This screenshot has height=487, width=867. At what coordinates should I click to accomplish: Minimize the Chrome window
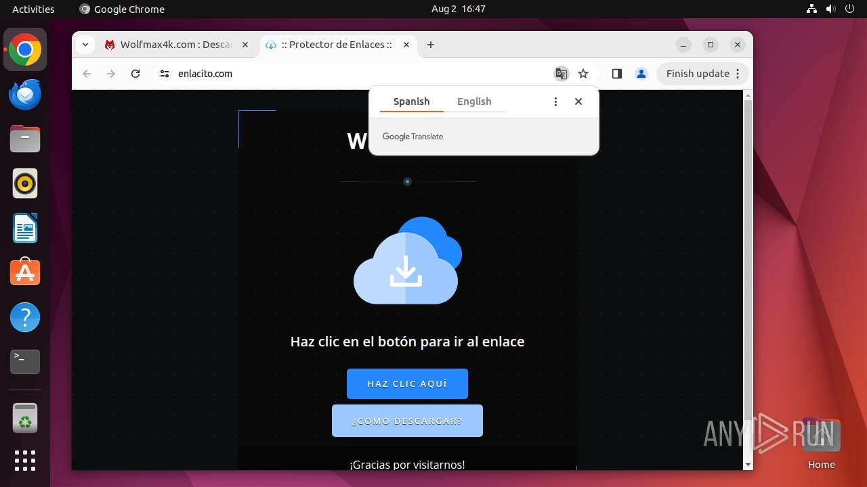(683, 45)
